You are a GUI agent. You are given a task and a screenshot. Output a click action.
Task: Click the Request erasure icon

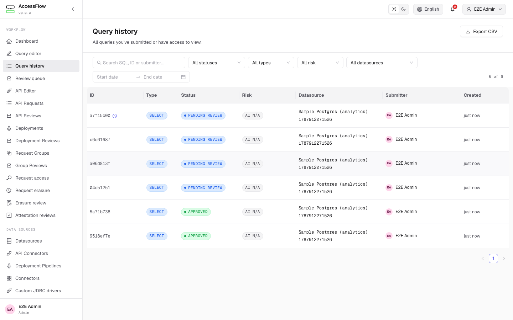pyautogui.click(x=9, y=191)
